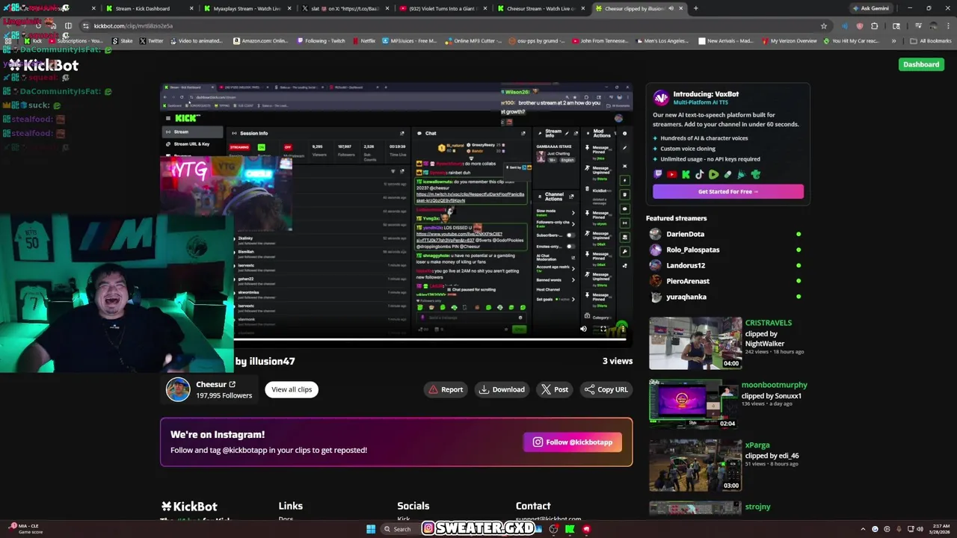The height and width of the screenshot is (538, 957).
Task: Click the moonbootmurphy clip title
Action: click(x=774, y=385)
